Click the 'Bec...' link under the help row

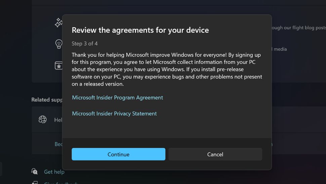(58, 144)
